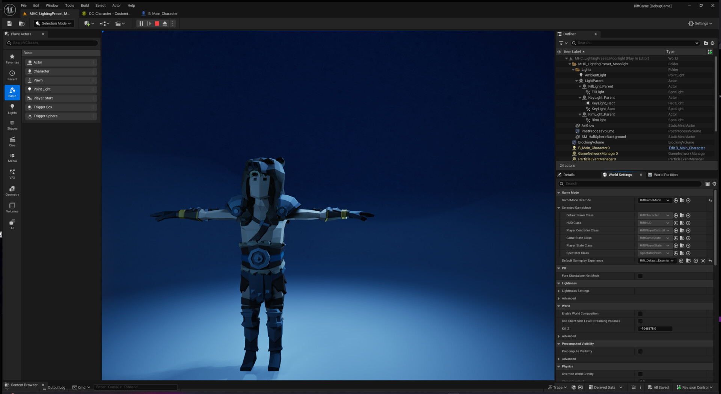Enable the Precompute Visibility checkbox
The height and width of the screenshot is (394, 721).
point(641,351)
